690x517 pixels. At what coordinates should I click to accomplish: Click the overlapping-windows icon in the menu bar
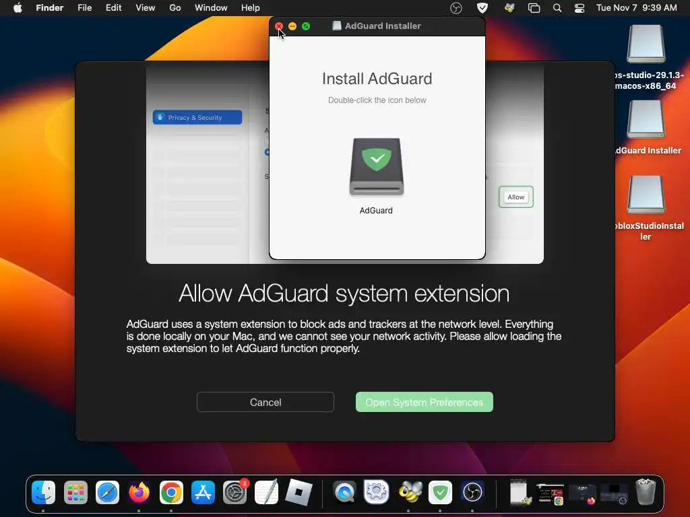[534, 8]
